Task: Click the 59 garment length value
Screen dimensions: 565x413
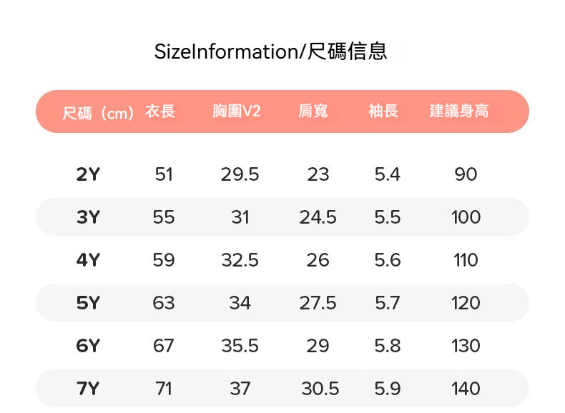Action: (164, 260)
